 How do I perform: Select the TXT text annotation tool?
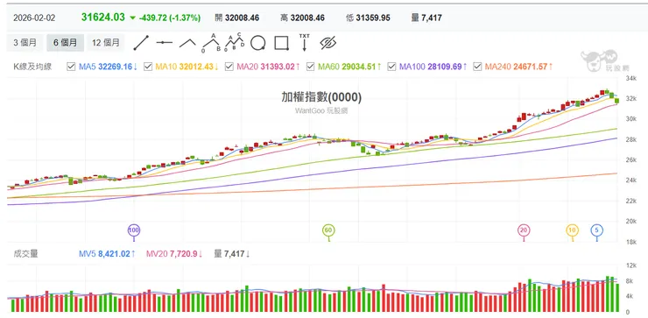point(305,43)
